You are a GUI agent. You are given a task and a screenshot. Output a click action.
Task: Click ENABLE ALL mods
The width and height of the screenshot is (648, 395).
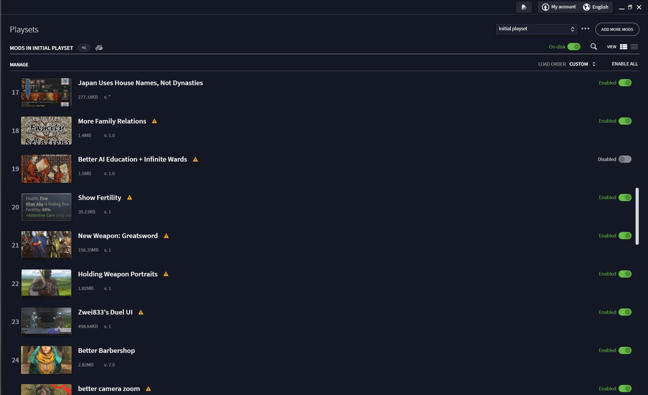[x=625, y=64]
